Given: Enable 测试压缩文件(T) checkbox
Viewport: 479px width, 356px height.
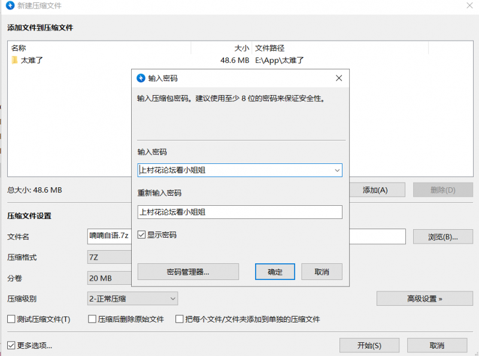Looking at the screenshot, I should [11, 320].
